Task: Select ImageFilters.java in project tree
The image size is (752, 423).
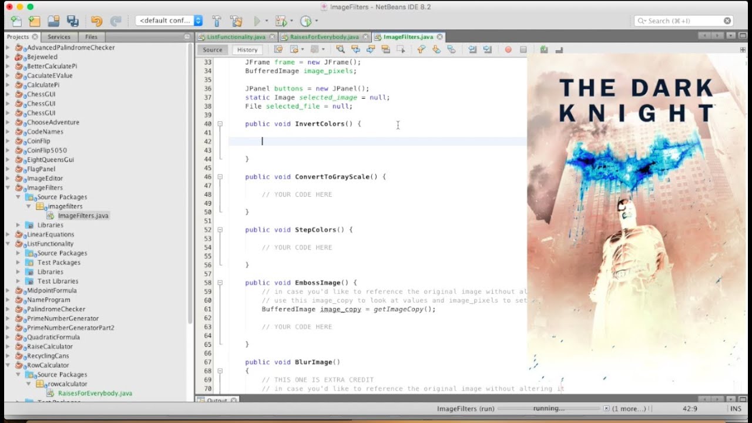Action: 83,216
